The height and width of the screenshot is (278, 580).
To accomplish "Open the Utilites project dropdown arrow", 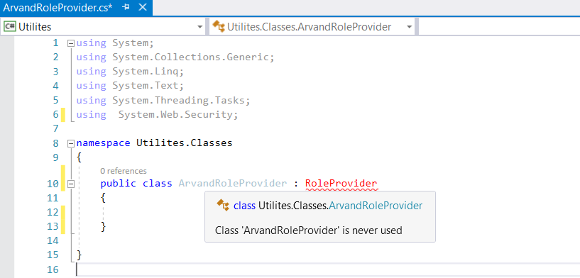I will 199,27.
